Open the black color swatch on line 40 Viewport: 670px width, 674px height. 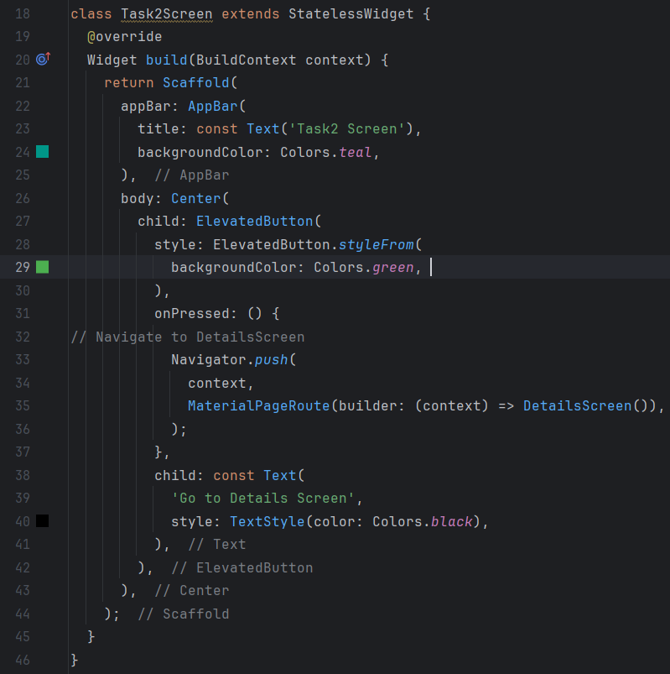pos(42,521)
